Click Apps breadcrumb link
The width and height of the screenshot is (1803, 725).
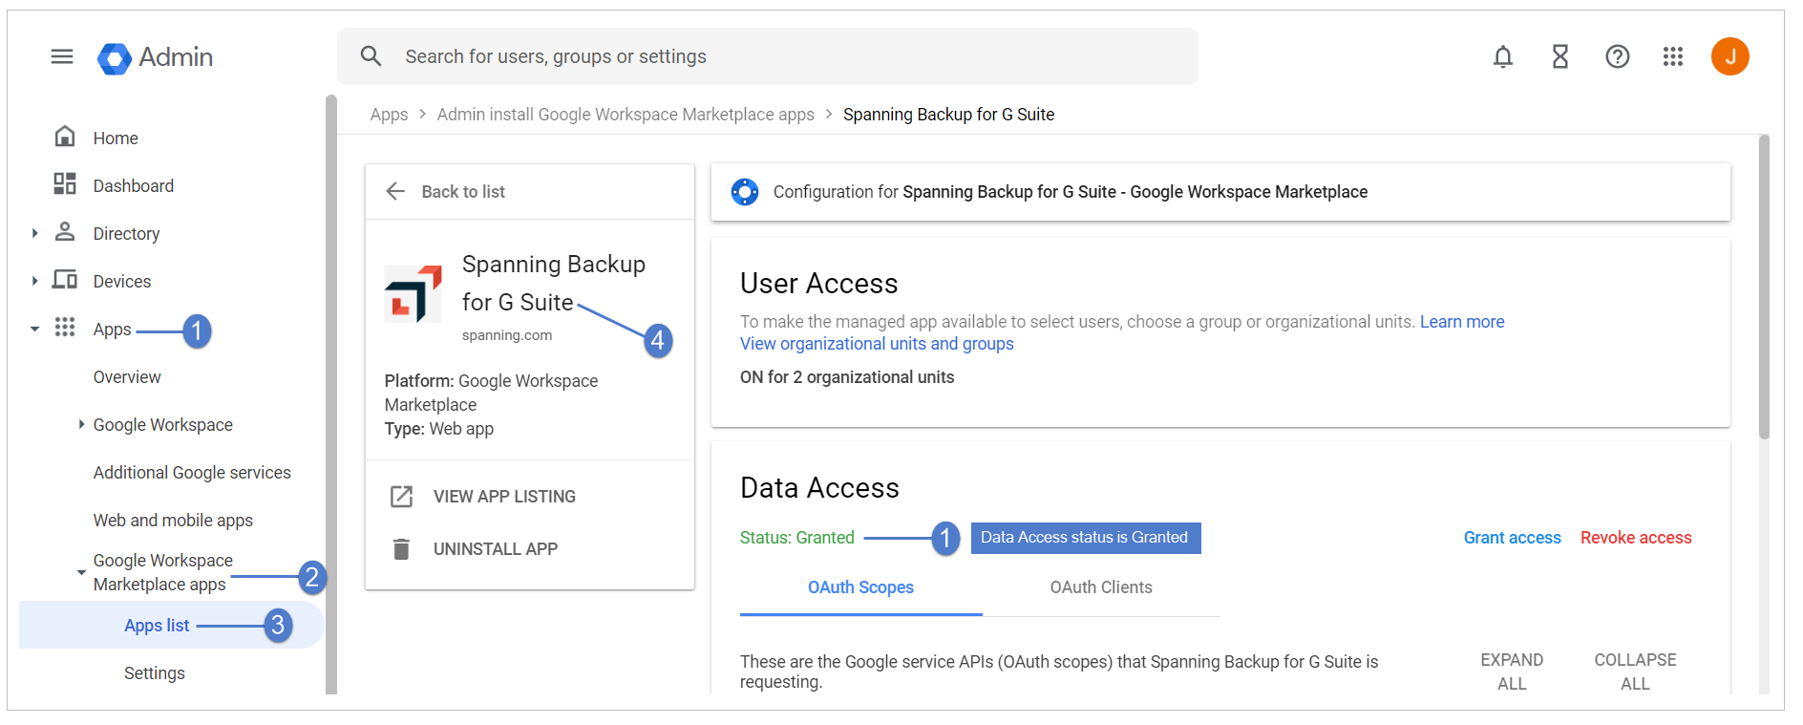[x=389, y=115]
